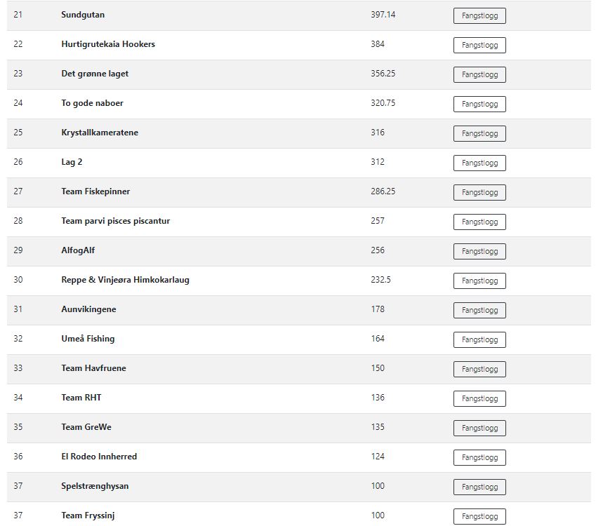Viewport: 603px width, 526px height.
Task: Open Umeå Fishing's Fangstlogg
Action: tap(479, 339)
